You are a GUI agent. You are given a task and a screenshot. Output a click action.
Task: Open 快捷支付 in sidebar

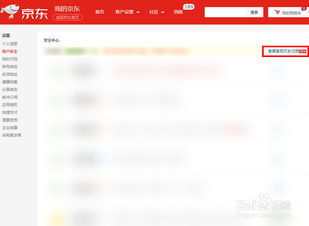[10, 112]
